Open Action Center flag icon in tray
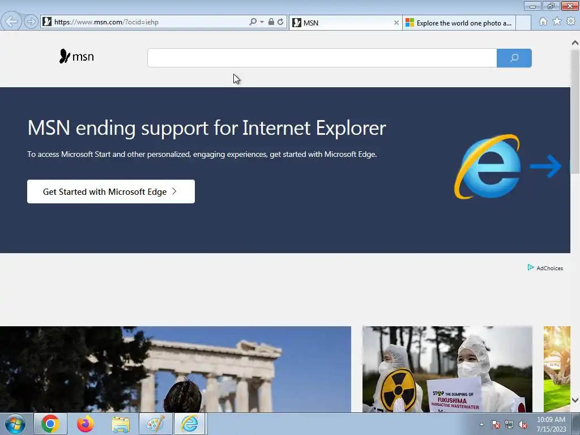This screenshot has height=435, width=580. (x=496, y=425)
